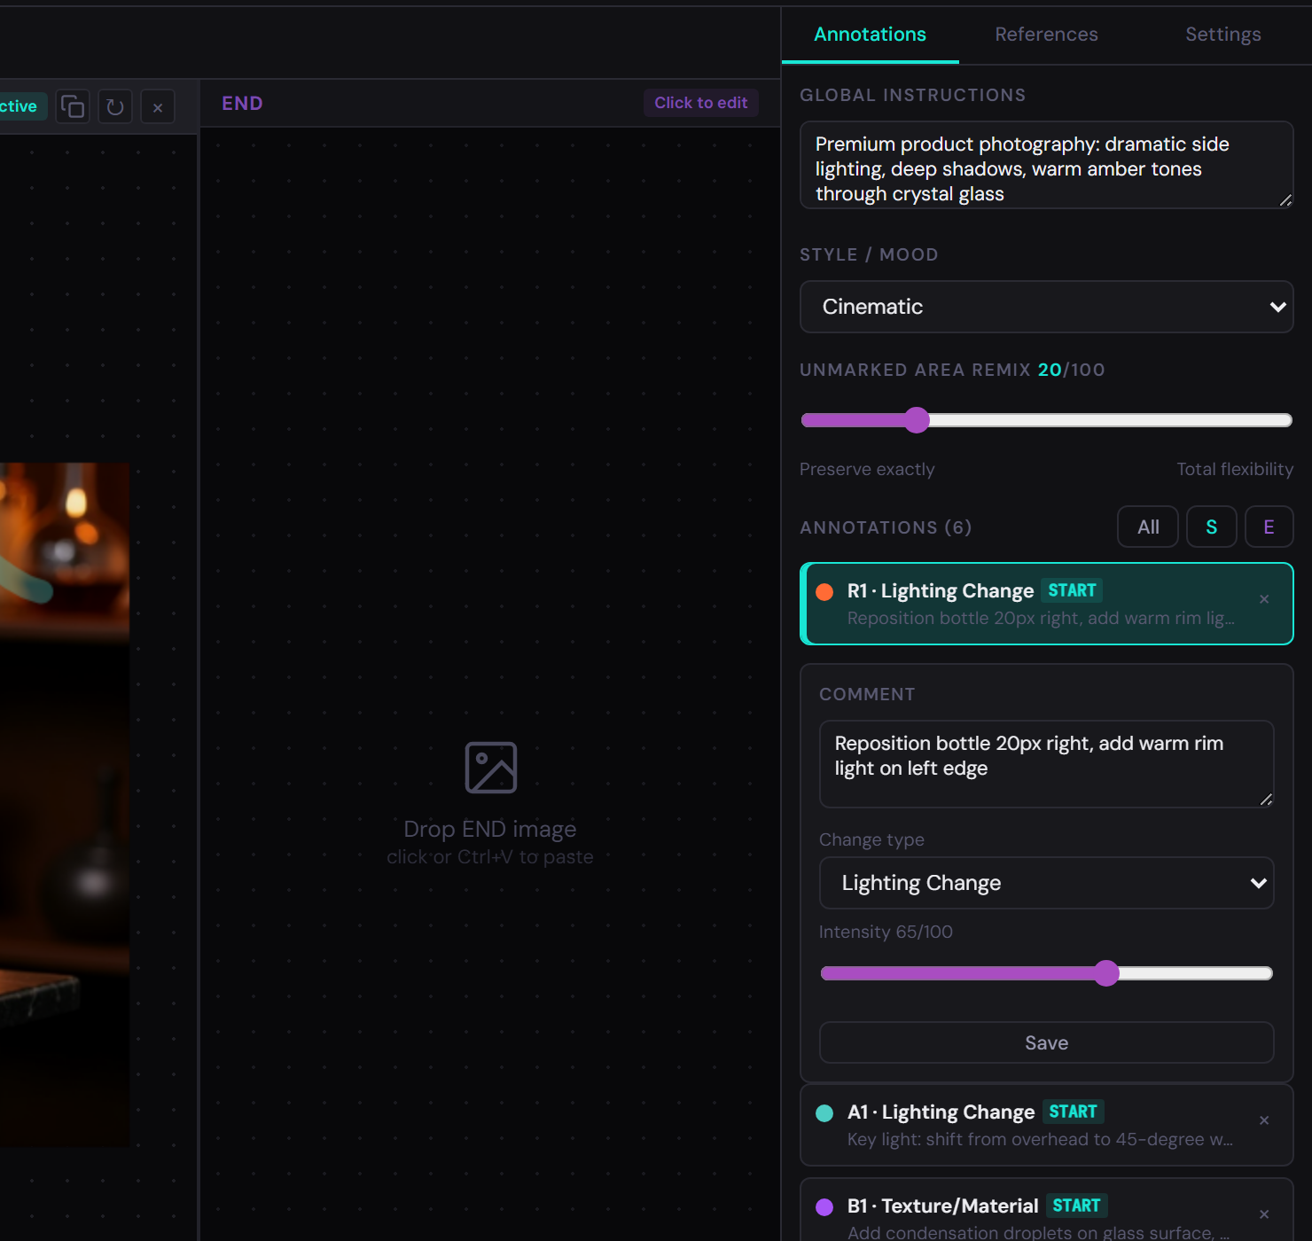The height and width of the screenshot is (1241, 1312).
Task: Open the Style / Mood Cinematic dropdown
Action: pyautogui.click(x=1046, y=307)
